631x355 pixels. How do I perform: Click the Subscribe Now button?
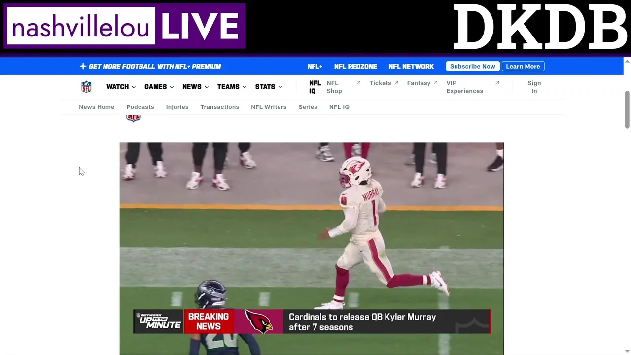point(472,66)
